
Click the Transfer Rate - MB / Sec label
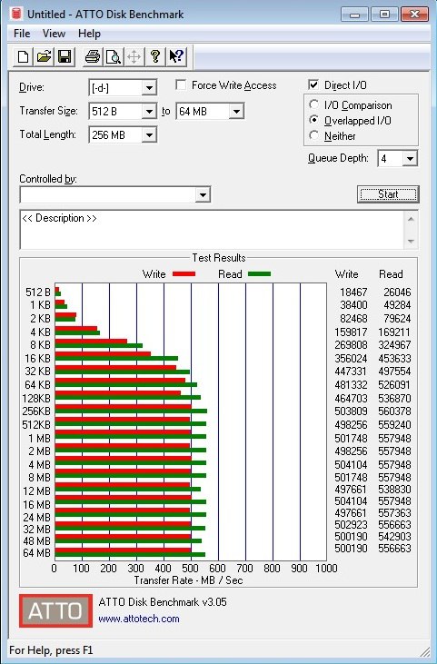[x=188, y=580]
